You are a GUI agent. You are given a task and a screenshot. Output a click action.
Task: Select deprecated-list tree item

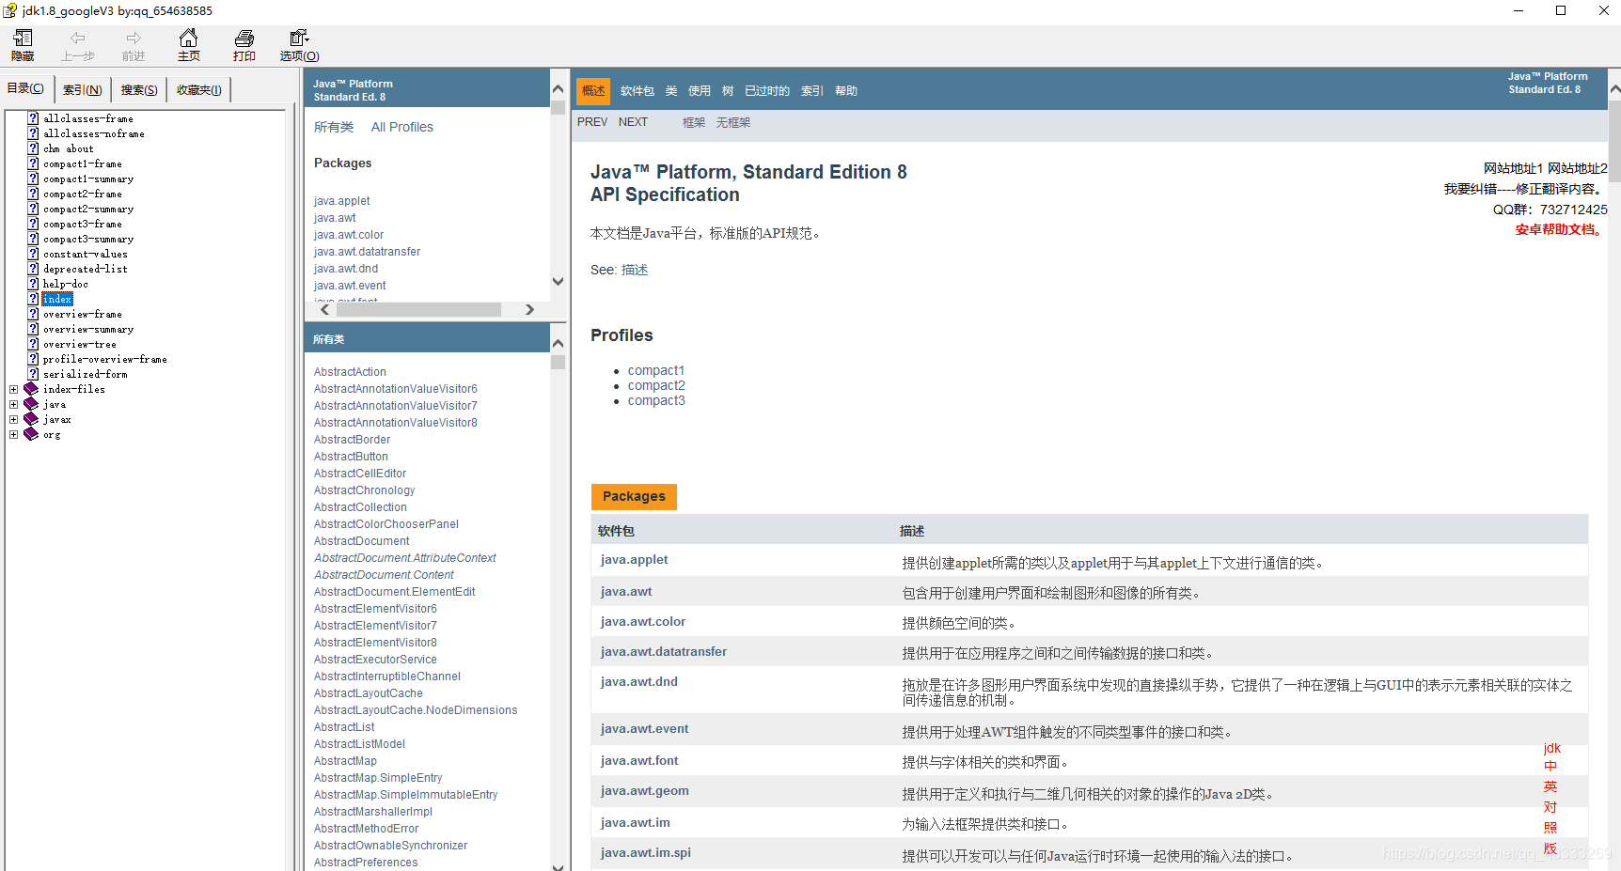(86, 269)
